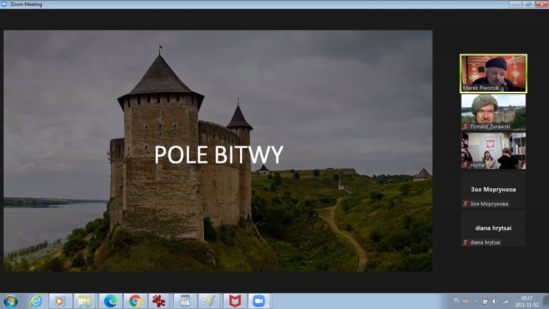The image size is (549, 309).
Task: Click the muted mic icon on Home tile
Action: coord(465,165)
